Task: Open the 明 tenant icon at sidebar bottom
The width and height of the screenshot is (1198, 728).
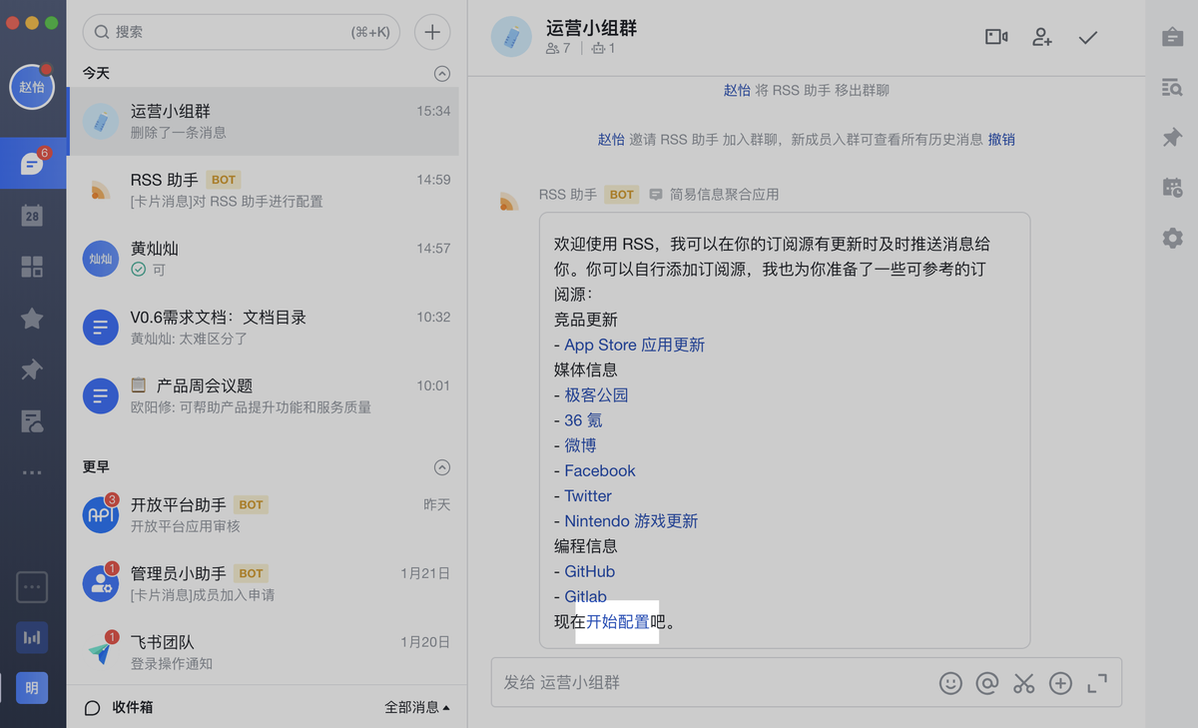Action: [32, 688]
